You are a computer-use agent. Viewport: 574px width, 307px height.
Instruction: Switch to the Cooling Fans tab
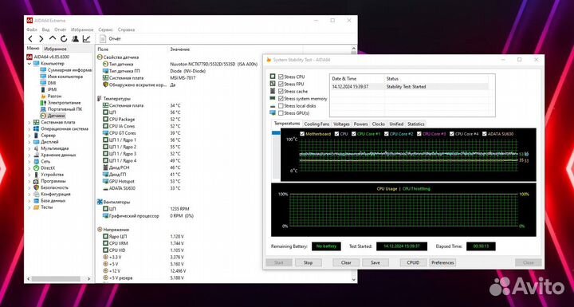pos(316,124)
